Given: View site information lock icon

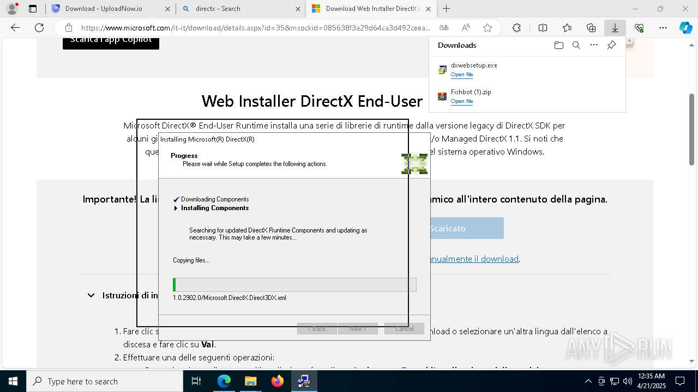Looking at the screenshot, I should pyautogui.click(x=69, y=28).
